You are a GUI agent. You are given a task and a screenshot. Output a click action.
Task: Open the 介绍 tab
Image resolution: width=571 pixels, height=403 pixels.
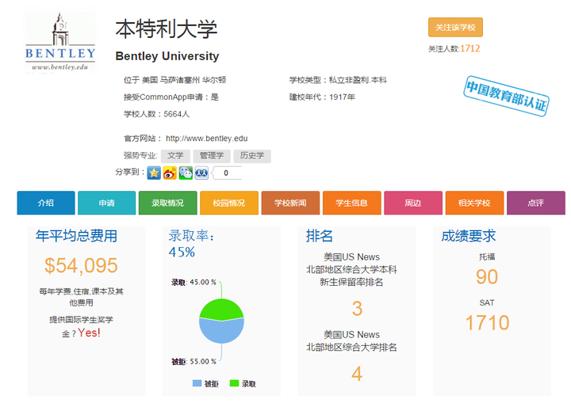pyautogui.click(x=46, y=203)
